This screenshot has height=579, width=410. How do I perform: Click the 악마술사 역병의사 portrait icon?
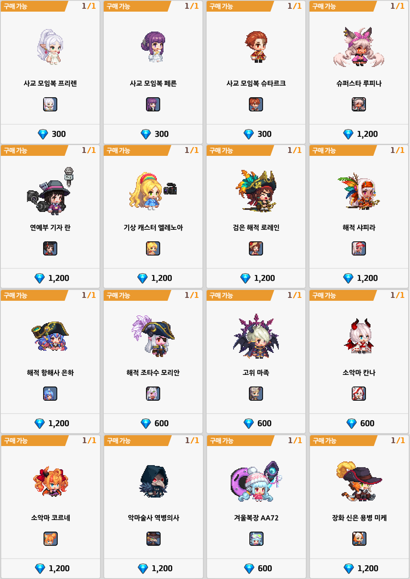click(153, 539)
